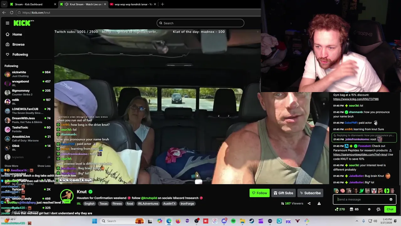This screenshot has height=226, width=401.
Task: Open nickwhite's channel in the Following list
Action: [27, 74]
